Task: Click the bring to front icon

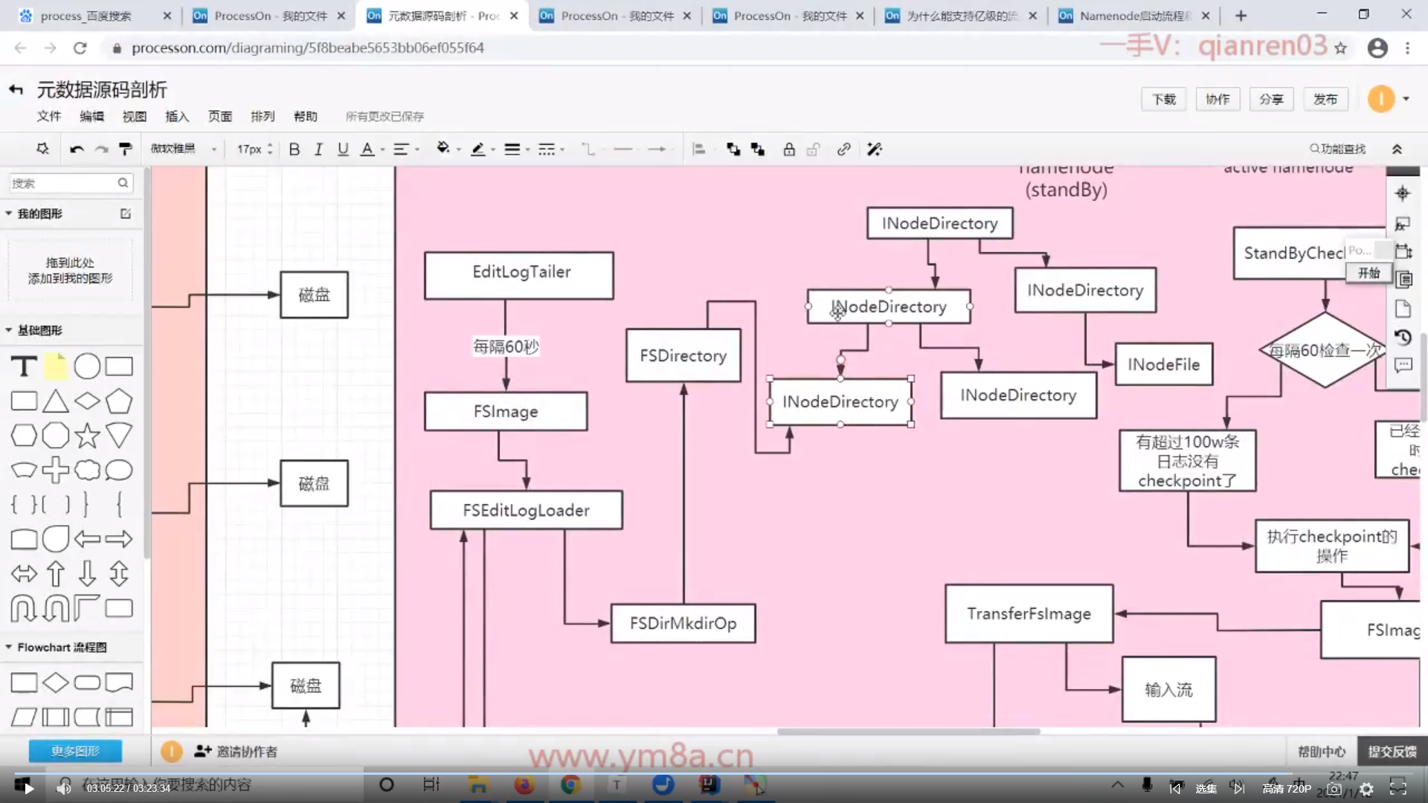Action: coord(733,149)
